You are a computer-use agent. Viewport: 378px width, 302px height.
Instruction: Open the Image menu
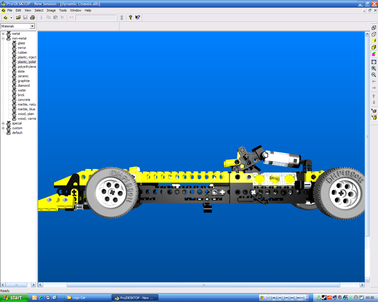(51, 10)
